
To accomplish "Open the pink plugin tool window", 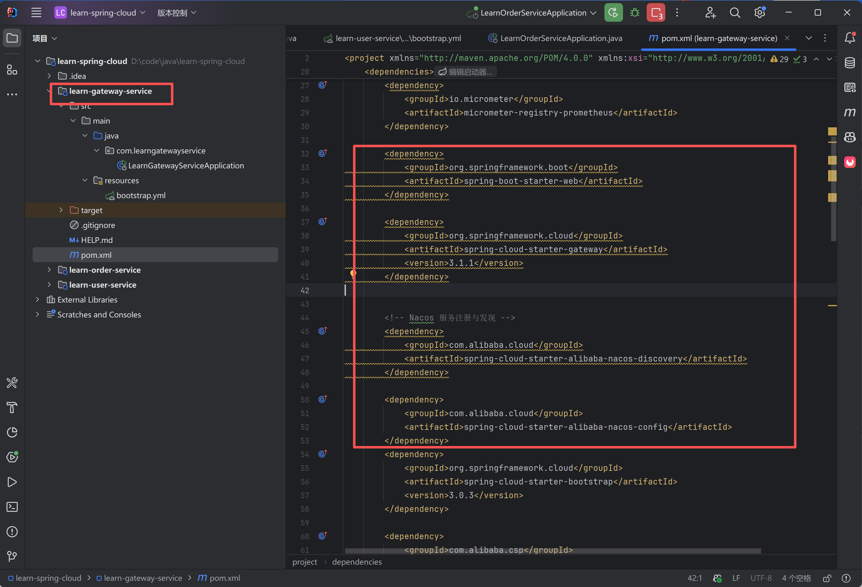I will coord(850,162).
